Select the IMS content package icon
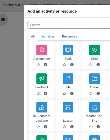Image resolution: width=110 pixels, height=140 pixels. pos(42,107)
